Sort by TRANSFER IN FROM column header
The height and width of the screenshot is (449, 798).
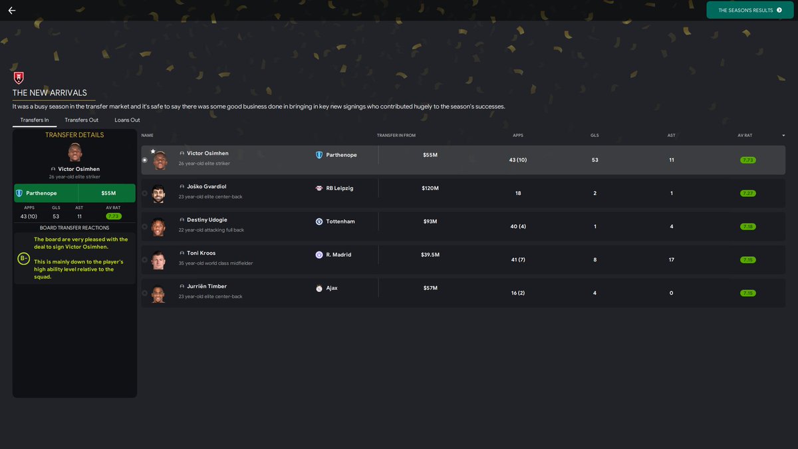pos(396,135)
